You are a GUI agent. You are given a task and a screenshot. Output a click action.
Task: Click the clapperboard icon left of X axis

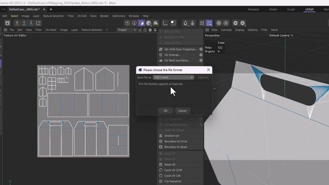(8, 23)
